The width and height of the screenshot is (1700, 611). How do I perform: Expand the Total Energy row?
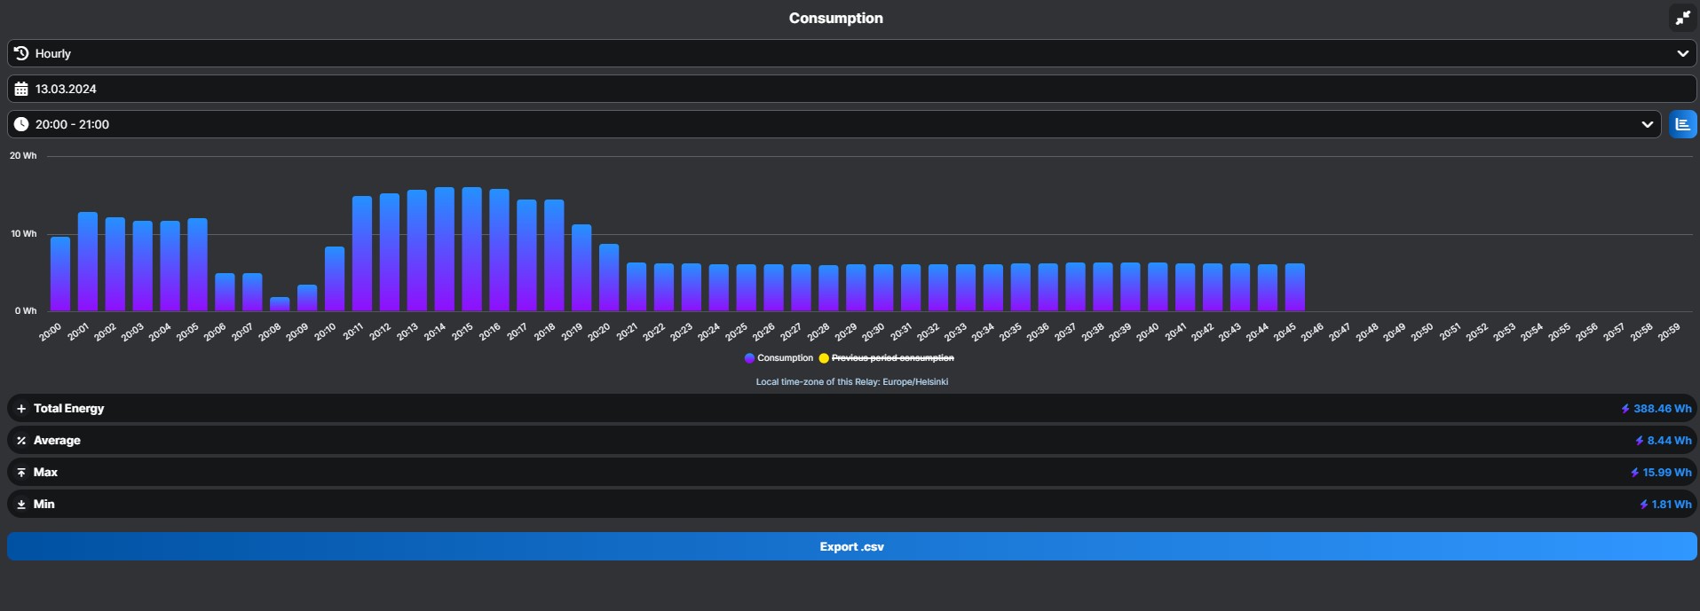[x=68, y=409]
